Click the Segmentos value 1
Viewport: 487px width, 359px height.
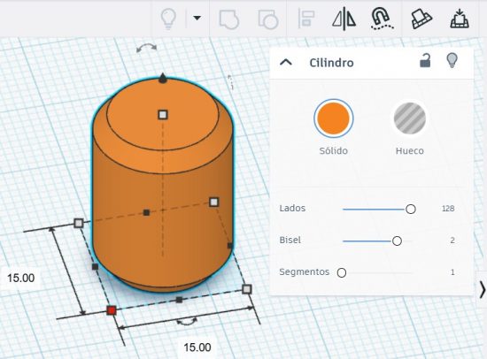coord(452,272)
